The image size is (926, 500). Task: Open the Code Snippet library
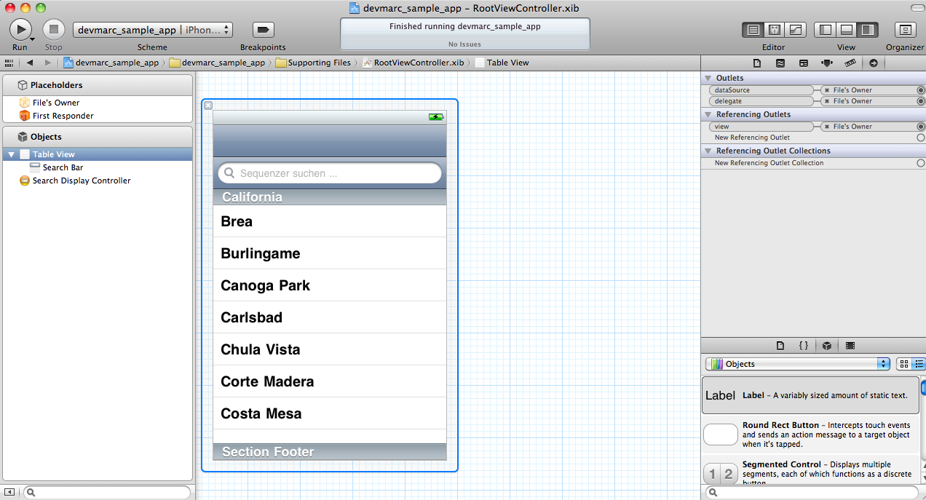pos(803,345)
